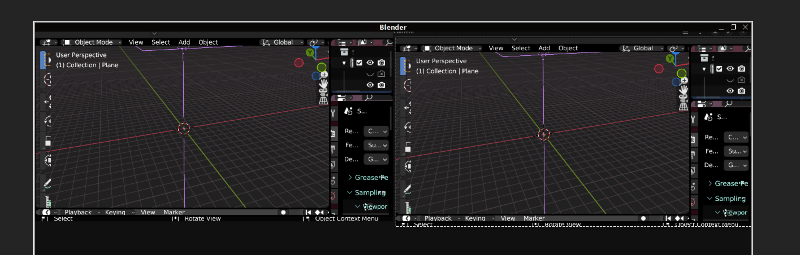The width and height of the screenshot is (800, 255).
Task: Toggle auto keying dot in left timeline
Action: [283, 213]
